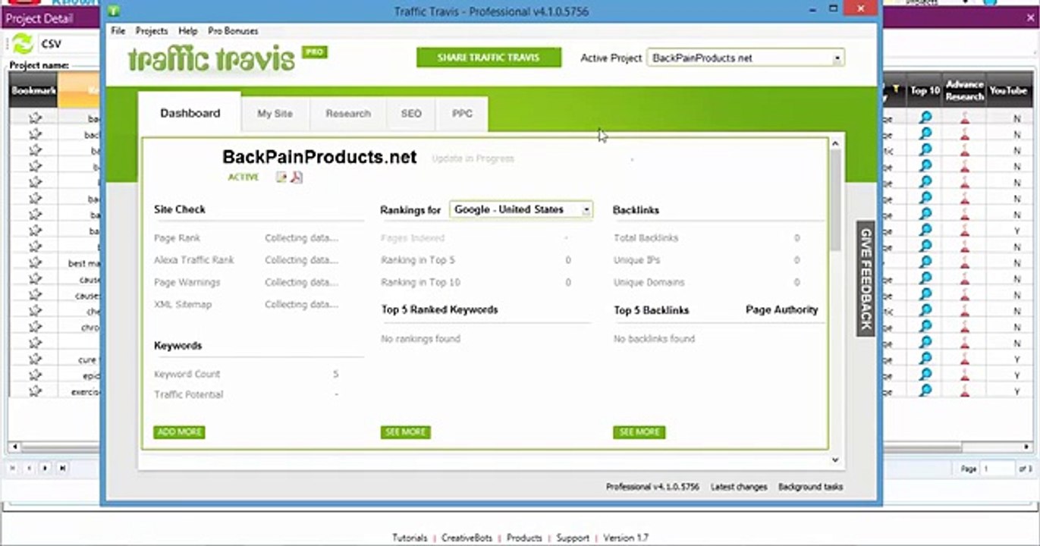Open the Background tasks link
This screenshot has width=1040, height=546.
810,487
